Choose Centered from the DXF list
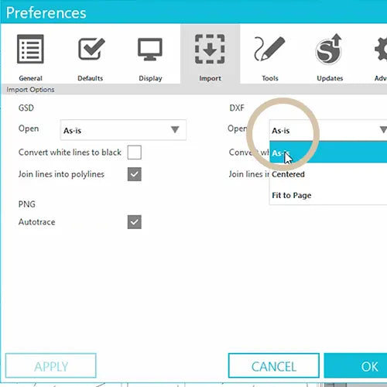The image size is (387, 387). 328,174
